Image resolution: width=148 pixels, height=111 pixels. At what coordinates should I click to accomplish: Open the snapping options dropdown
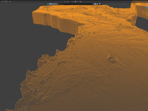pos(78,2)
